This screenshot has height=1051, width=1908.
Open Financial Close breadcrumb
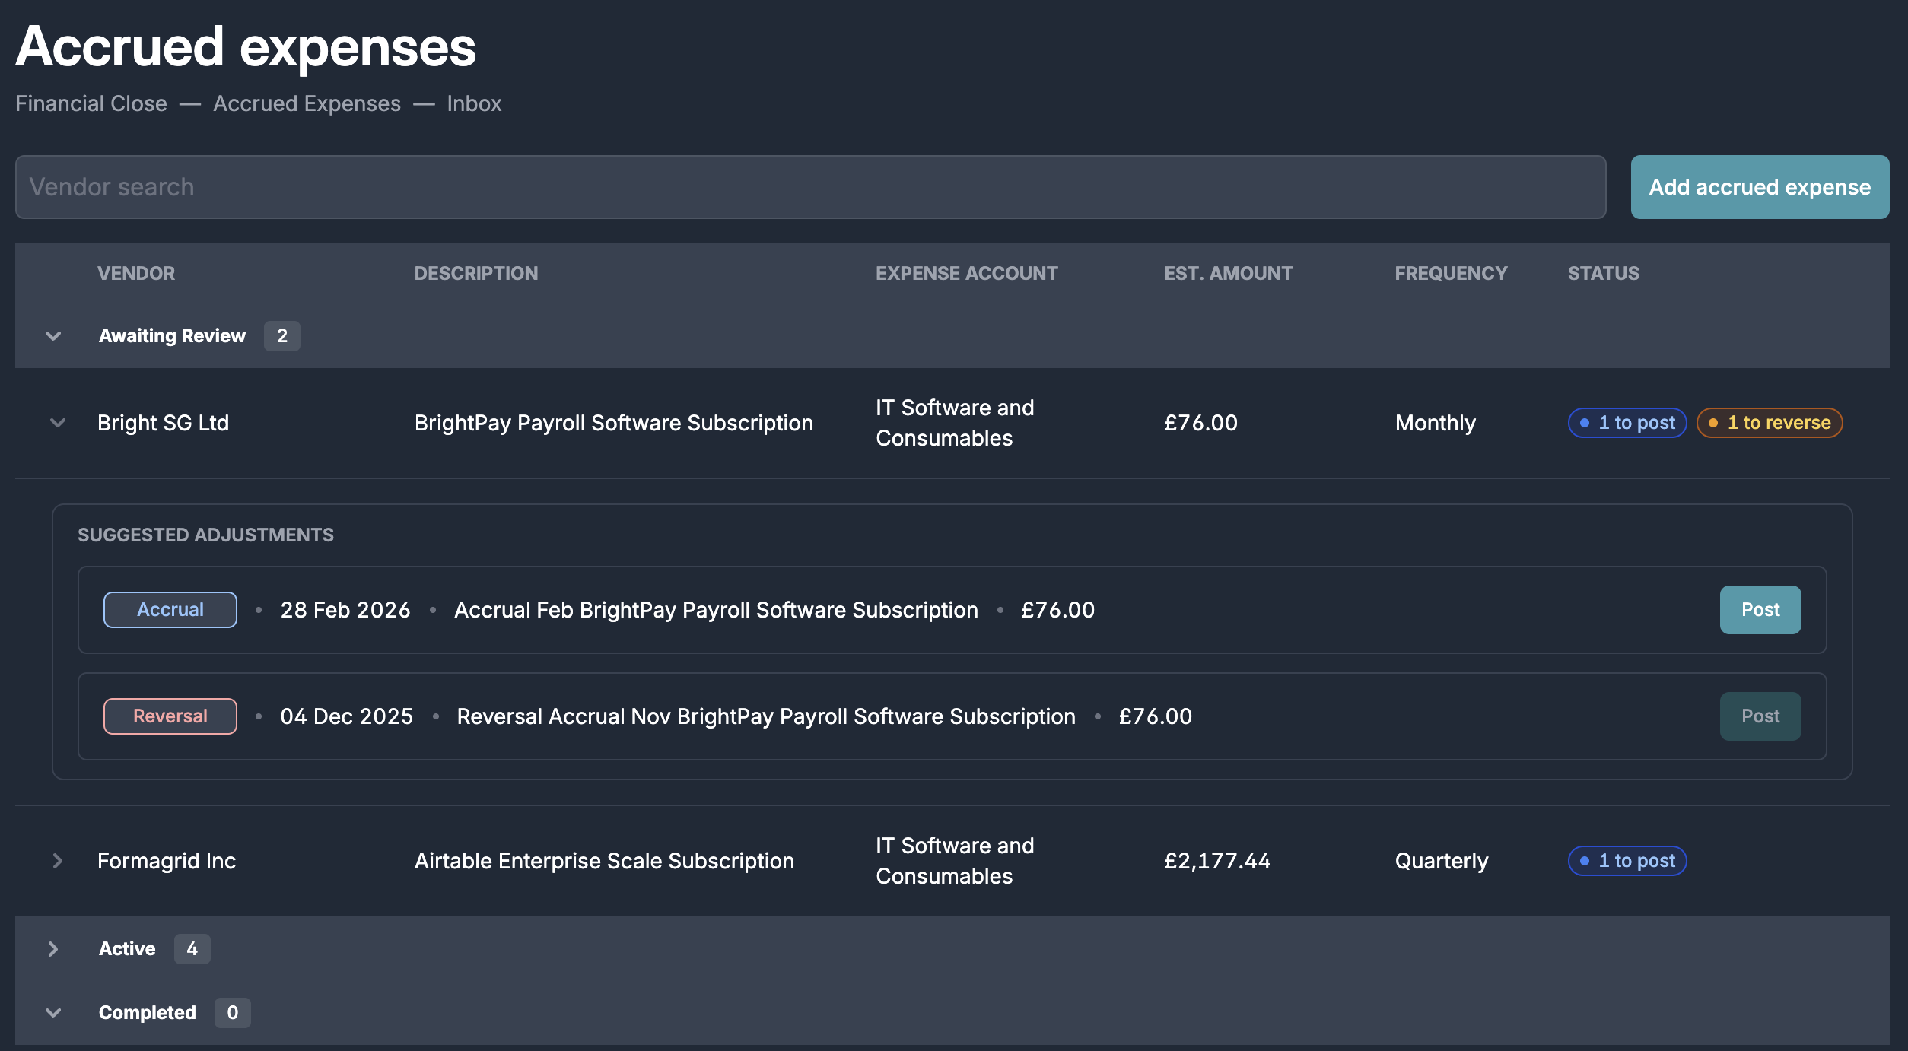(91, 103)
